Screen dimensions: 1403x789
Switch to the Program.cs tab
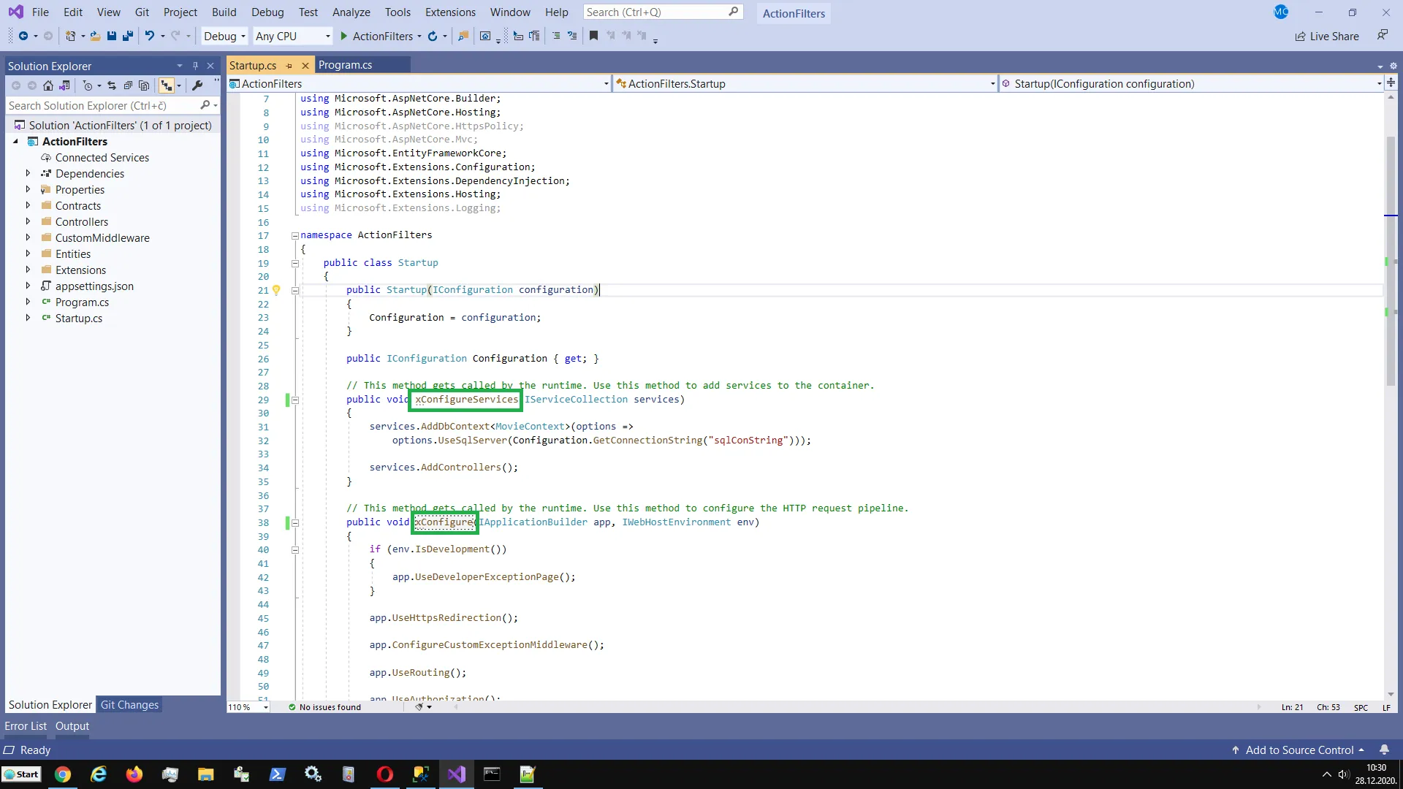pyautogui.click(x=345, y=65)
